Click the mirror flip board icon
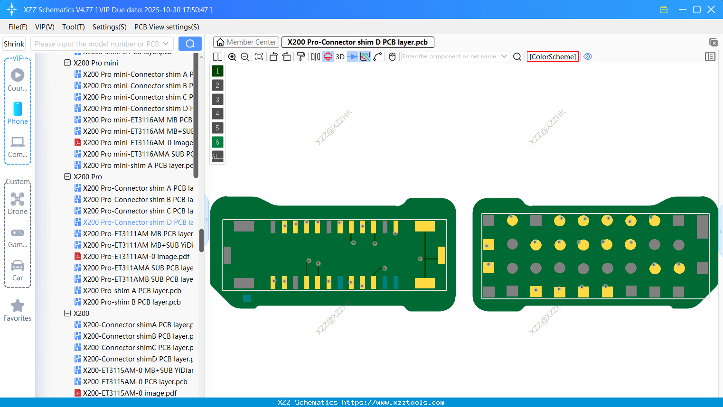723x407 pixels. (x=315, y=56)
